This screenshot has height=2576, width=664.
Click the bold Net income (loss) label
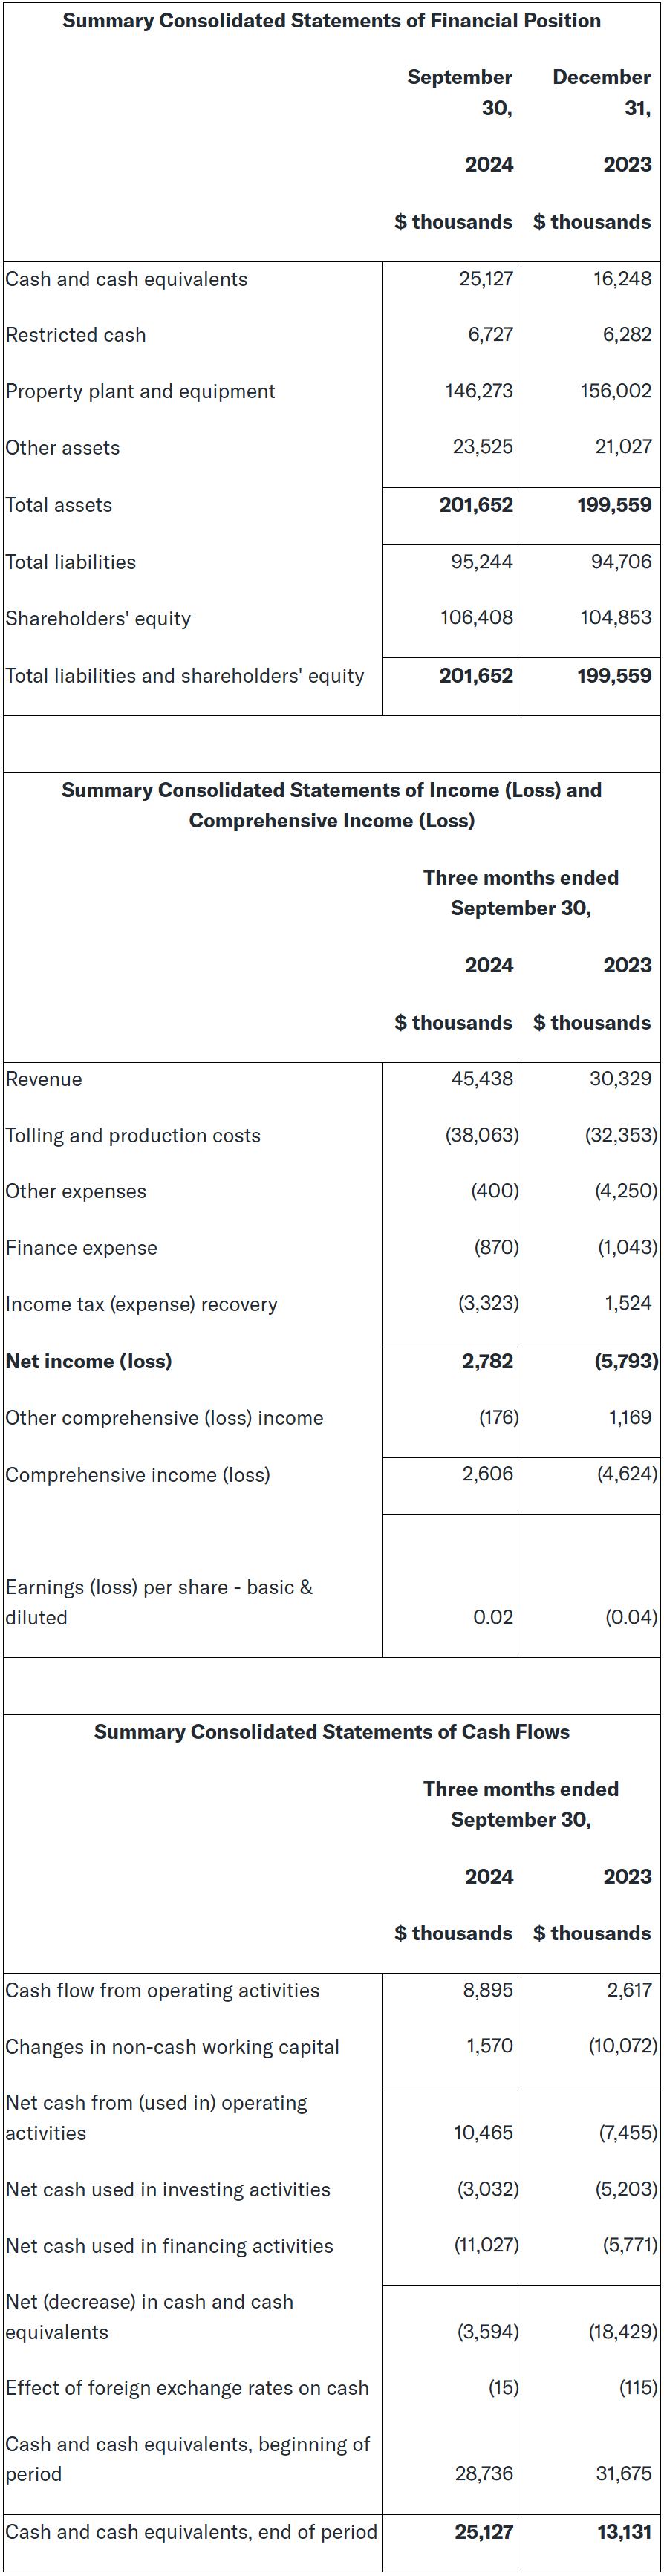(x=89, y=1361)
